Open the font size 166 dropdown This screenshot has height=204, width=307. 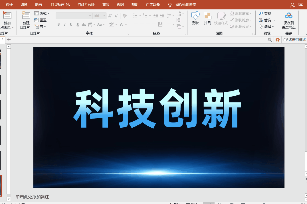click(x=104, y=16)
